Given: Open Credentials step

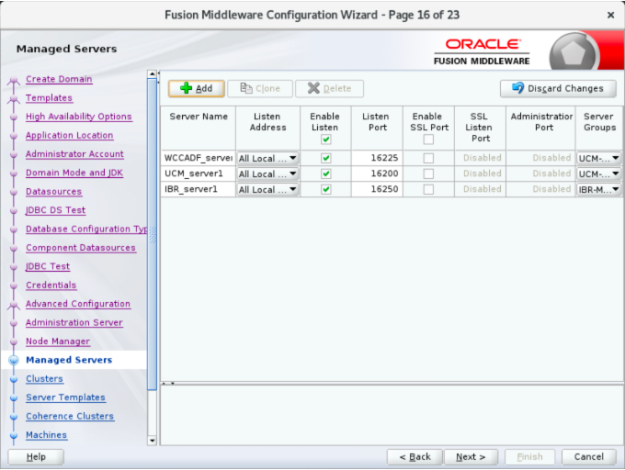Looking at the screenshot, I should click(51, 285).
